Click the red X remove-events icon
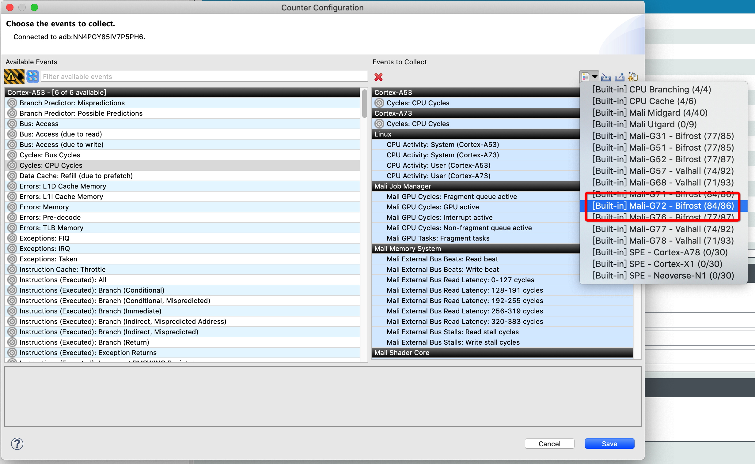Image resolution: width=755 pixels, height=464 pixels. [378, 77]
